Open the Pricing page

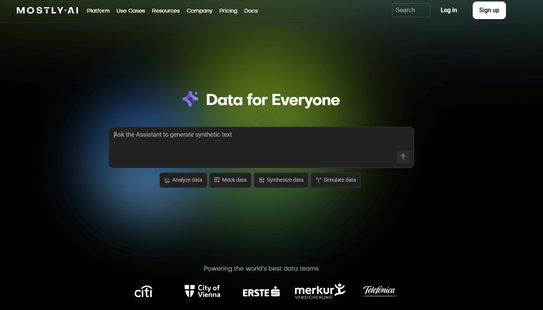coord(228,11)
